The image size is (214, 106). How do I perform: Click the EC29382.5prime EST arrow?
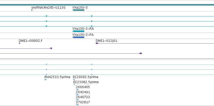pos(74,80)
